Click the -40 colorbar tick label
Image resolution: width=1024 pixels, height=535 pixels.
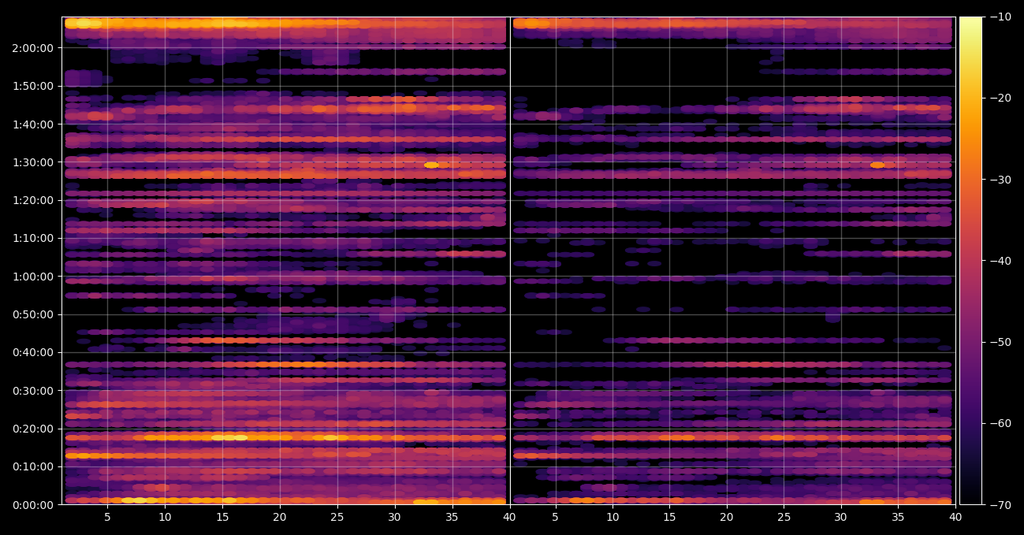coord(1000,261)
